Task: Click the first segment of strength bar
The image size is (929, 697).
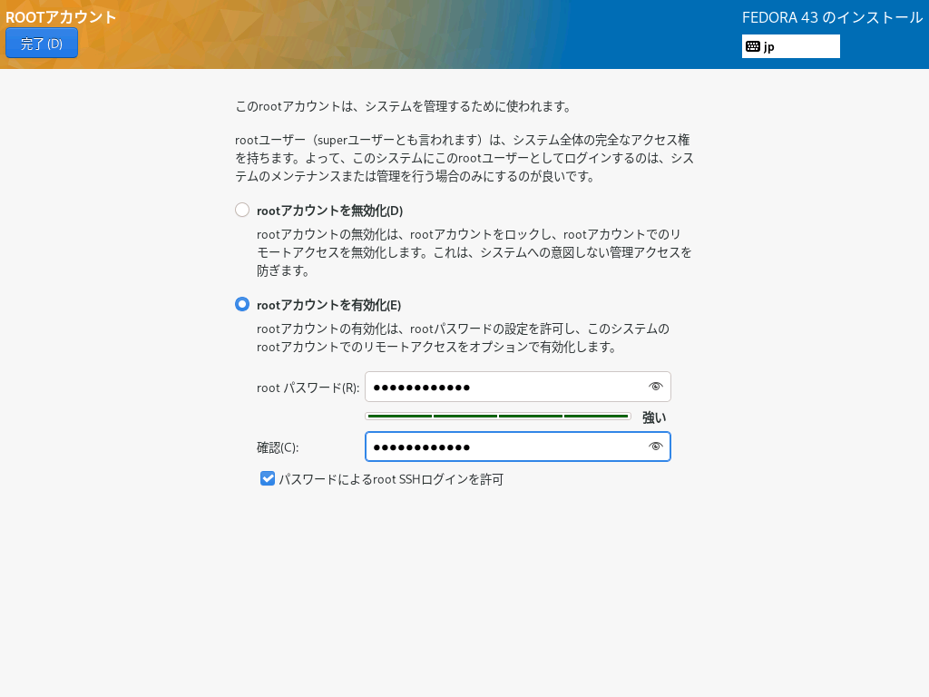Action: click(399, 417)
